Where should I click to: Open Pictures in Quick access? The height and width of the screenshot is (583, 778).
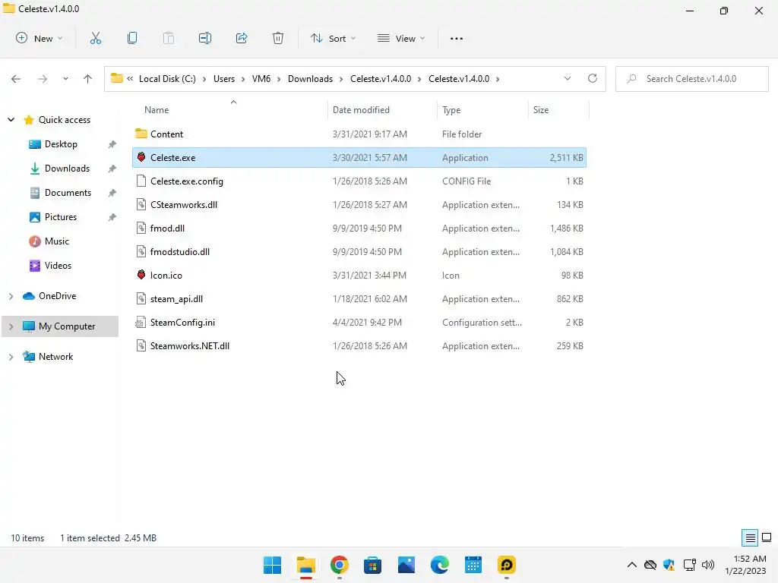[61, 216]
